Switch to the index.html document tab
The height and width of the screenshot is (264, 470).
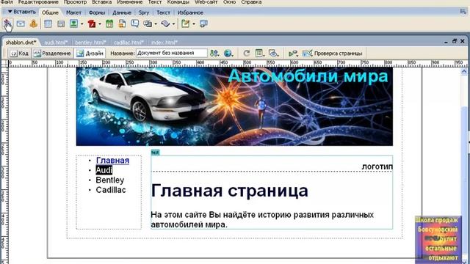tap(164, 43)
